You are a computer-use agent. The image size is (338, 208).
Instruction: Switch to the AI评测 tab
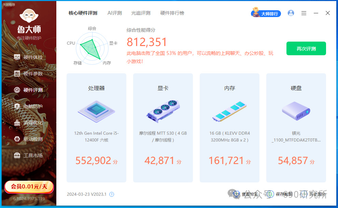point(115,13)
